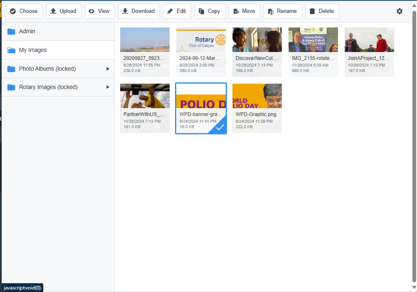This screenshot has height=292, width=417.
Task: Open the Admin folder
Action: 27,31
